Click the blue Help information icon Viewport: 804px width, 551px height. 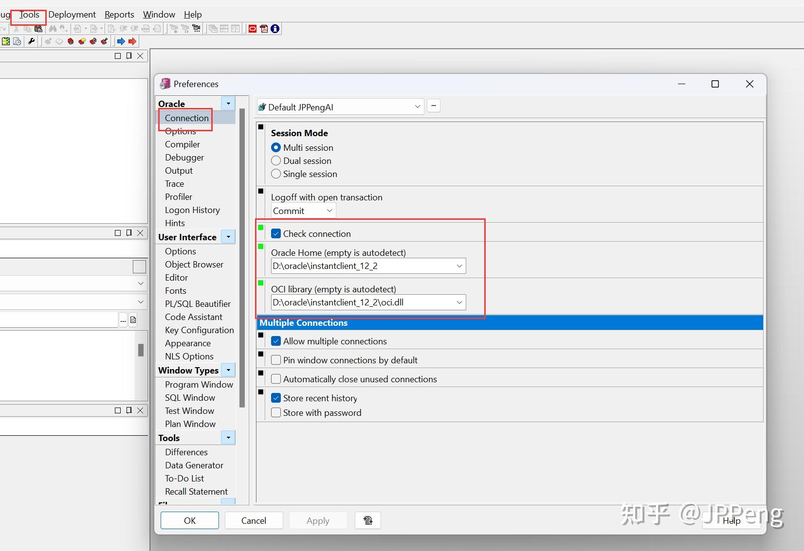(274, 29)
